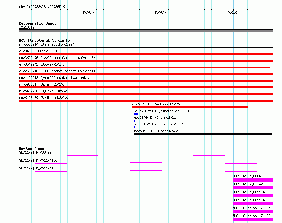Open variant nsv5696033 (Chuang2021) label
This screenshot has height=223, width=282.
[156, 118]
